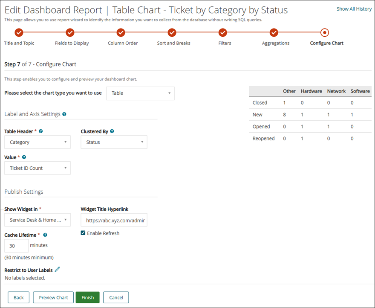Click the Publish Settings section heading
Viewport: 375px width, 308px height.
24,192
